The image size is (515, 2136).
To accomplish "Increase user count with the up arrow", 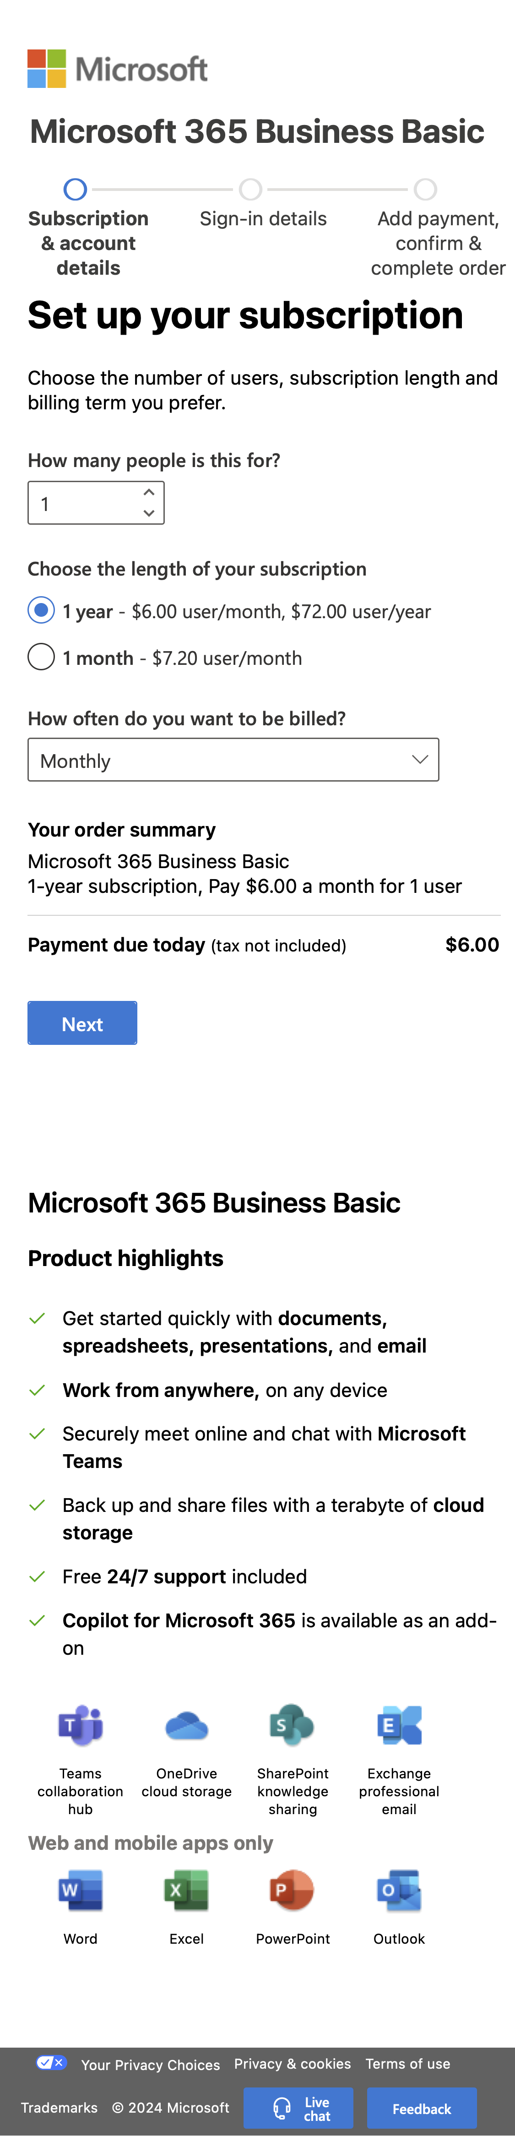I will coord(148,491).
